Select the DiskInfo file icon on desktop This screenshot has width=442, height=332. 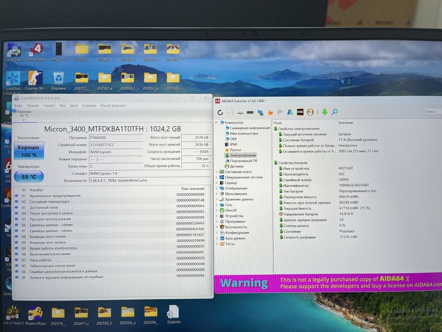point(174,314)
